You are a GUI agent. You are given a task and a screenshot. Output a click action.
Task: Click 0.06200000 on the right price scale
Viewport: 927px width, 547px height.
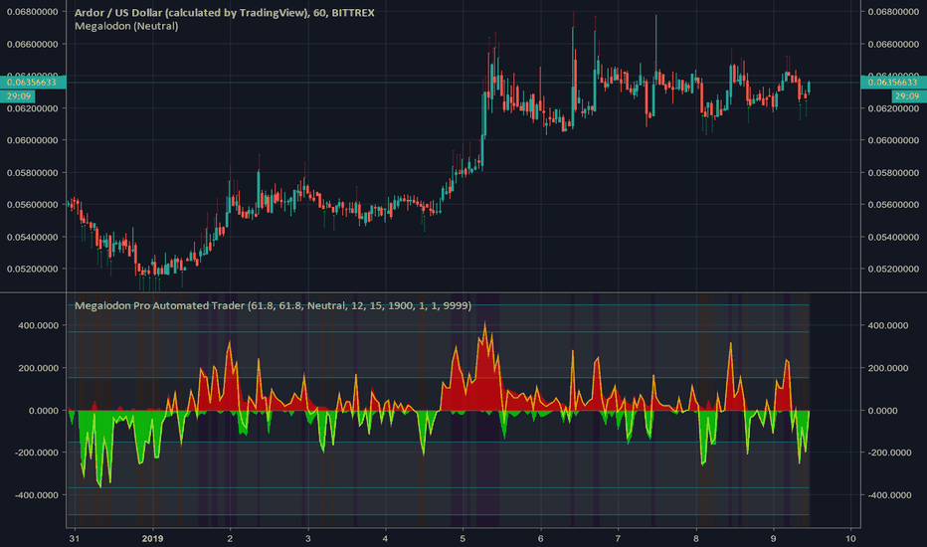click(893, 108)
